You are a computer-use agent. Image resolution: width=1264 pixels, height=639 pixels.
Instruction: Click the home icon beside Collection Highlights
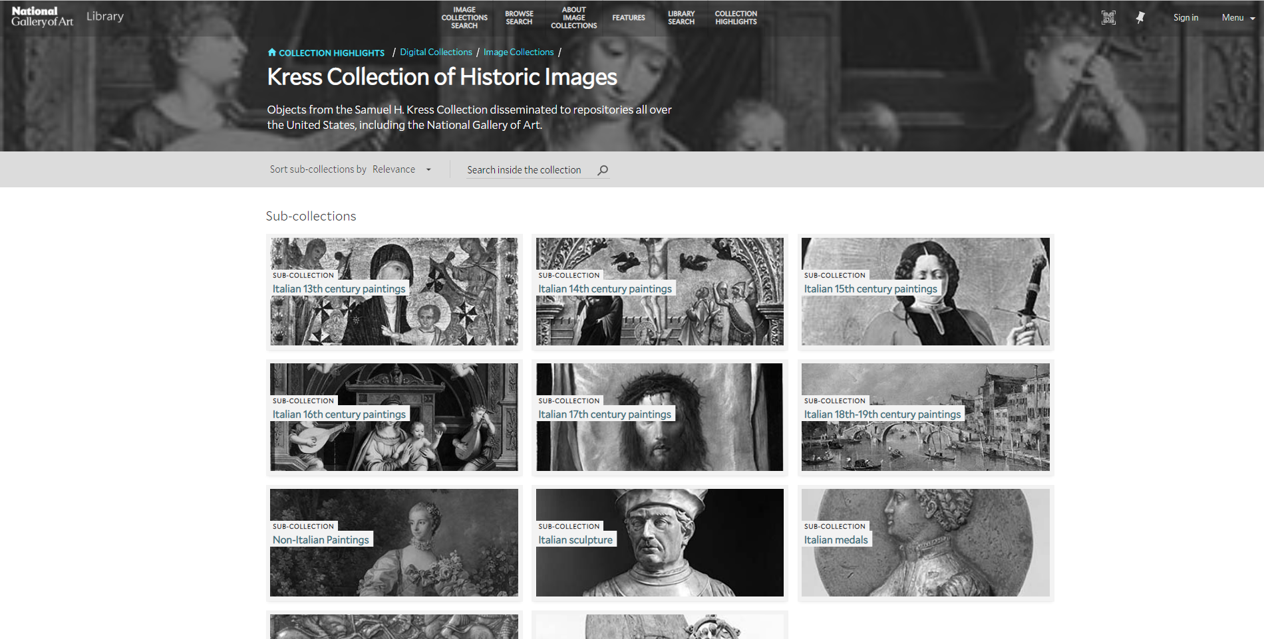coord(271,52)
